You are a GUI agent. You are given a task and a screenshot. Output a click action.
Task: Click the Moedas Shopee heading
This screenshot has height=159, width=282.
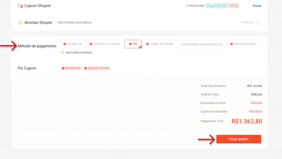38,23
